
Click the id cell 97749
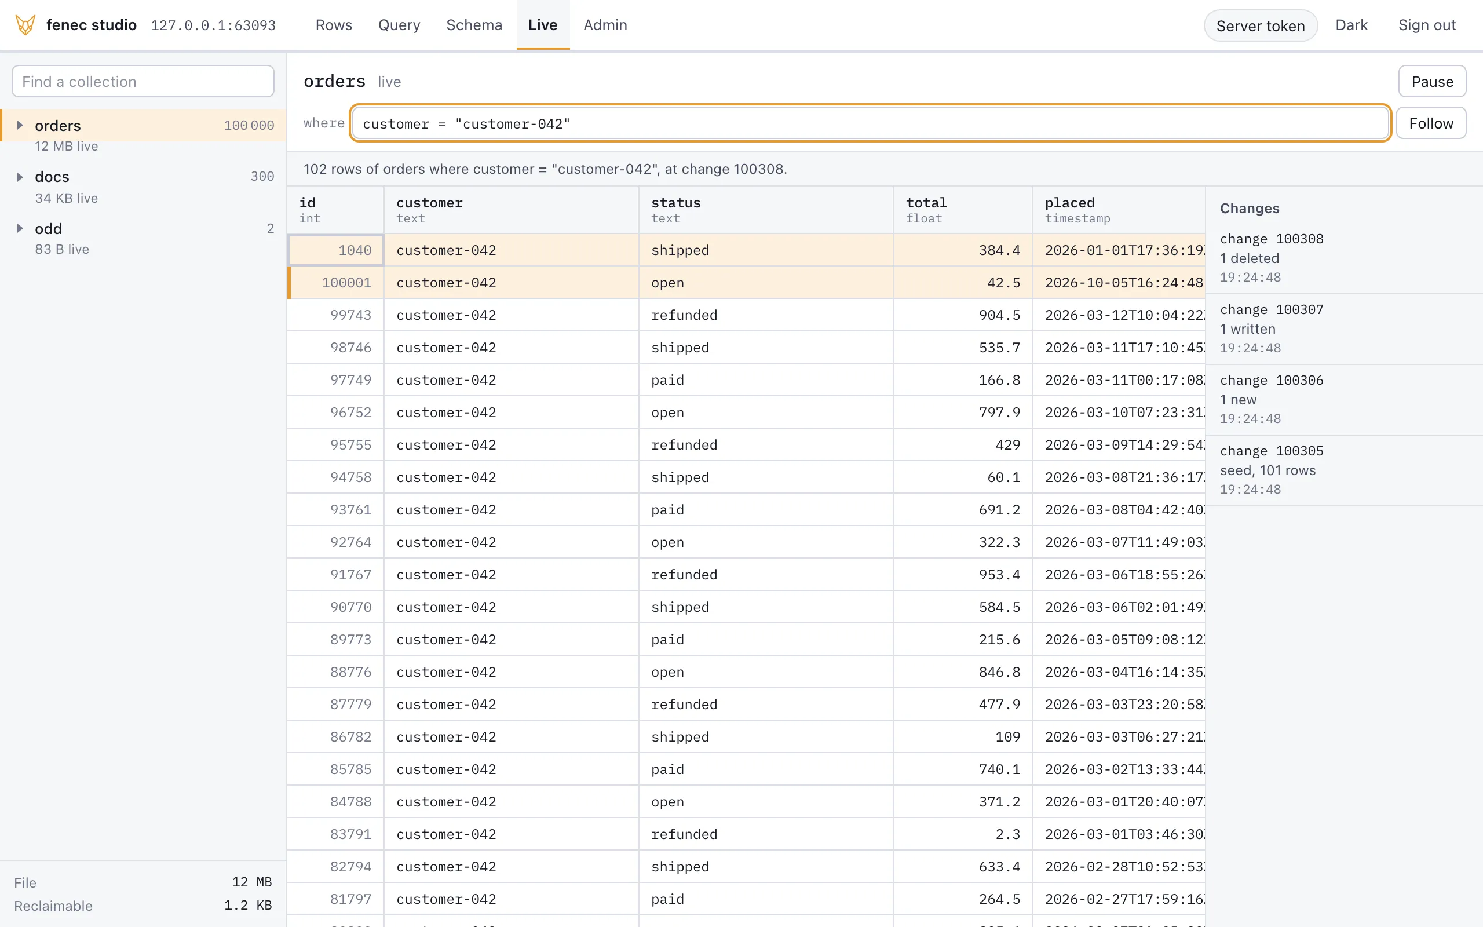pos(336,380)
